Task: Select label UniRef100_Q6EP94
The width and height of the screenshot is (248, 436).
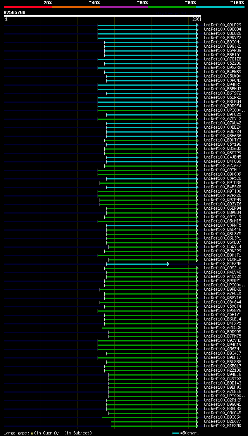Action: point(222,209)
